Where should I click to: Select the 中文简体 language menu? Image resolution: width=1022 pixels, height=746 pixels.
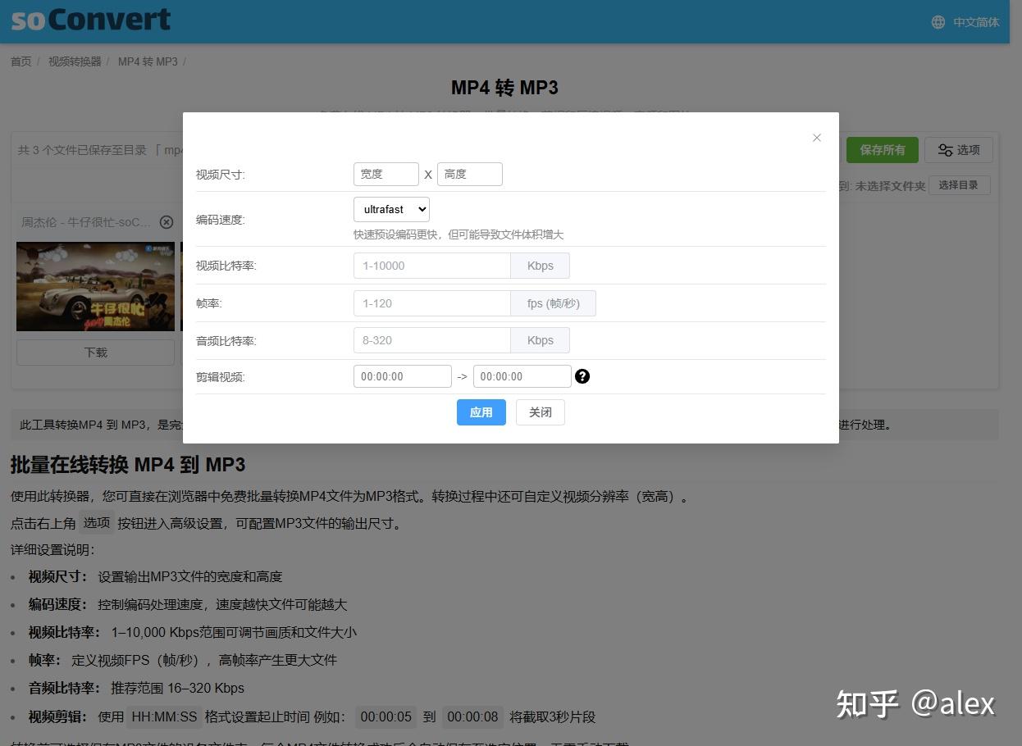point(975,22)
